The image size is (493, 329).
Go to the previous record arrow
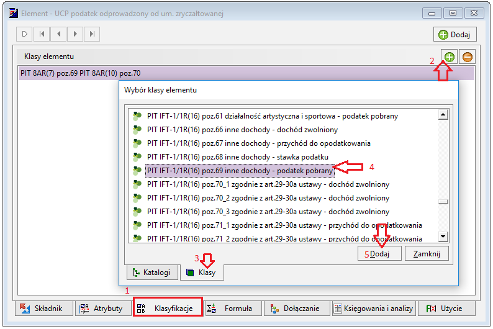click(x=58, y=34)
